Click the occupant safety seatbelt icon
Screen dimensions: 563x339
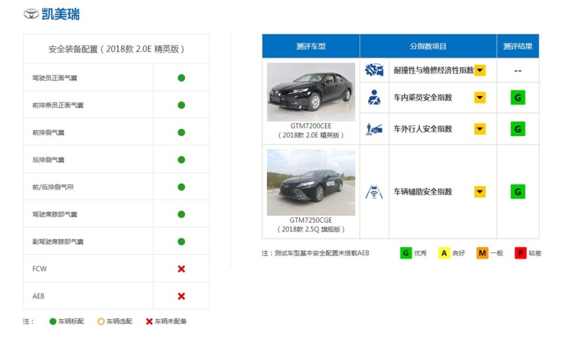(374, 97)
